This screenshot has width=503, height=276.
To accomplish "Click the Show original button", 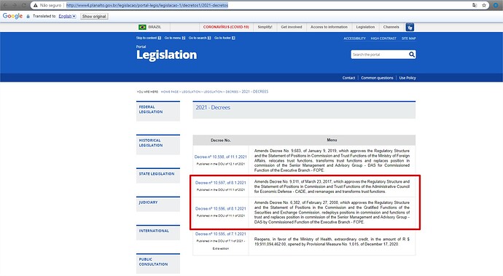I will (94, 16).
